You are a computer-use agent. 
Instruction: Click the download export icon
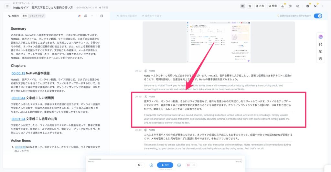coord(283,6)
